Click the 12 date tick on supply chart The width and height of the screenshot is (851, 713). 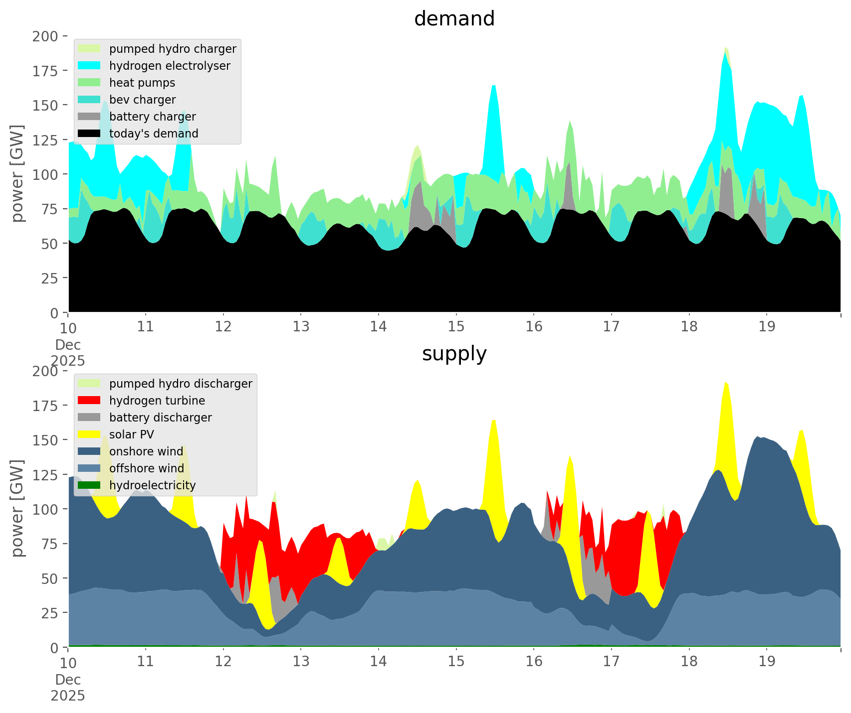tap(223, 662)
